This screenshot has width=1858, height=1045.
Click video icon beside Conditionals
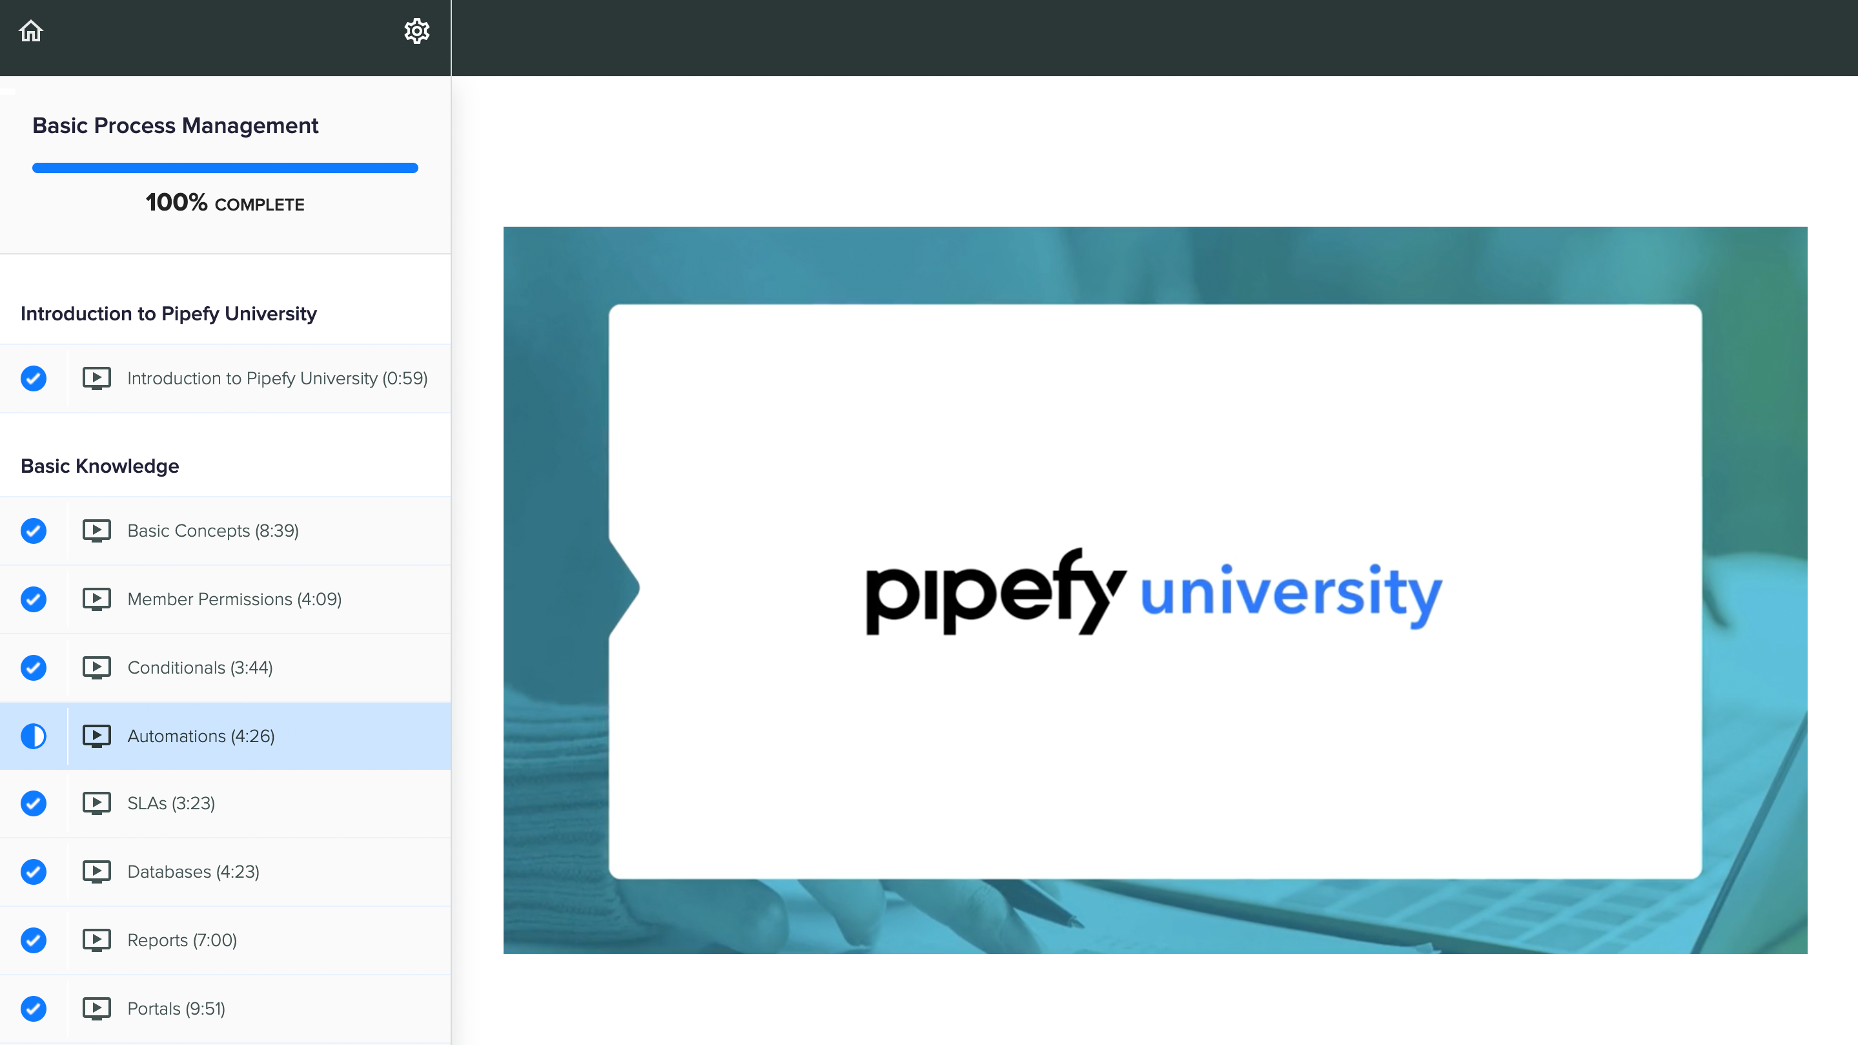[97, 668]
